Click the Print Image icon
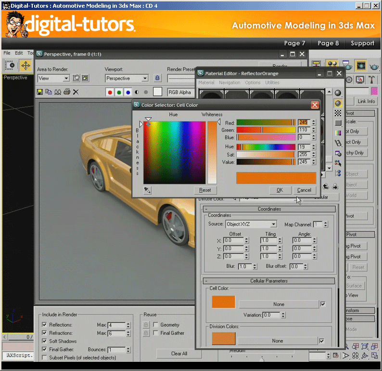The image size is (382, 371). tap(67, 92)
